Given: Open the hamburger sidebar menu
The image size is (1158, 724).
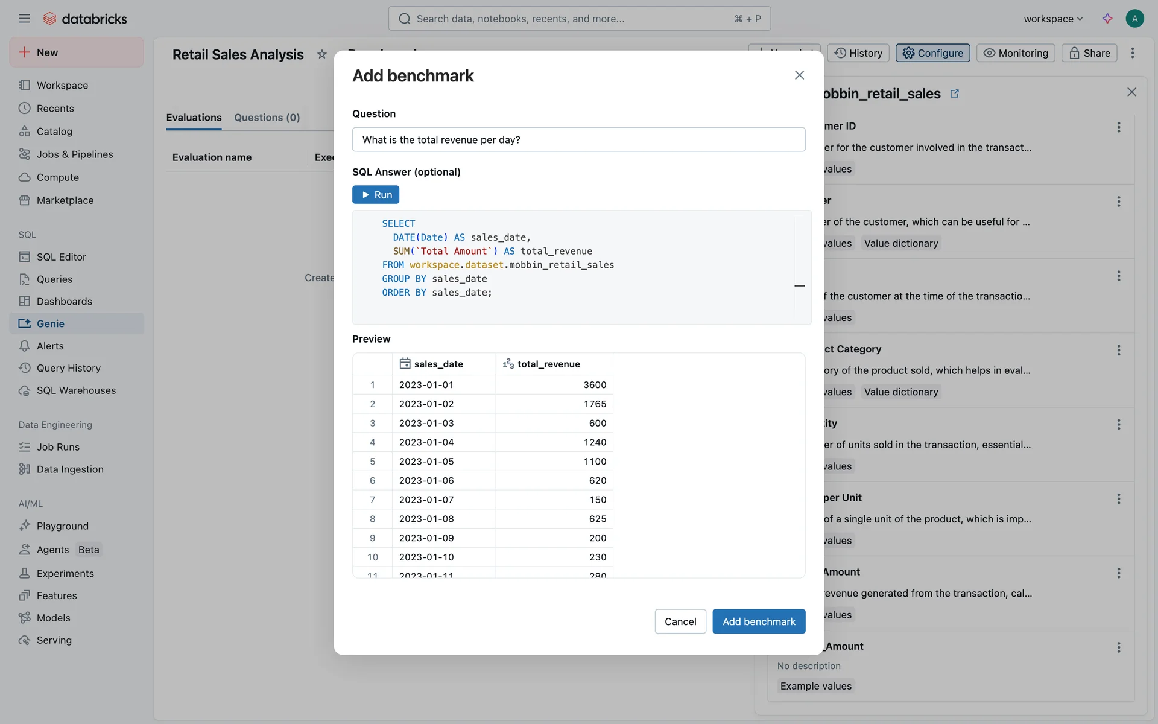Looking at the screenshot, I should [24, 19].
